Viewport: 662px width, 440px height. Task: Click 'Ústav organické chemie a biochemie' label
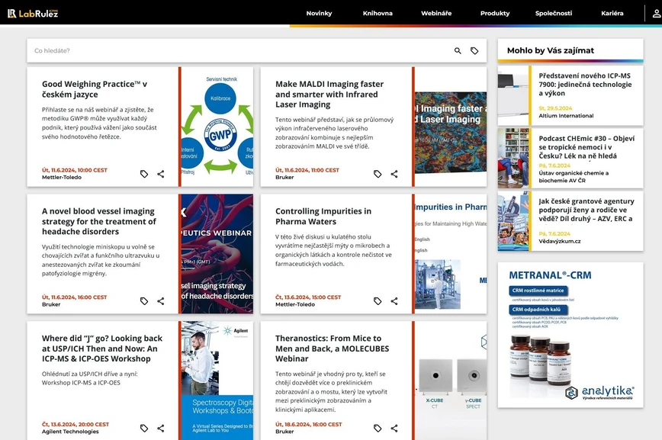click(x=574, y=176)
